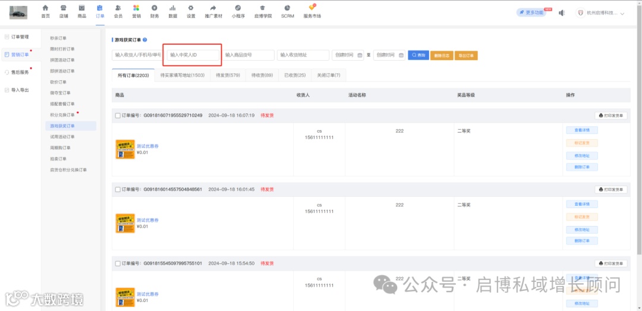Image resolution: width=642 pixels, height=311 pixels.
Task: Open the 财务 finance icon in top navigation
Action: [155, 8]
